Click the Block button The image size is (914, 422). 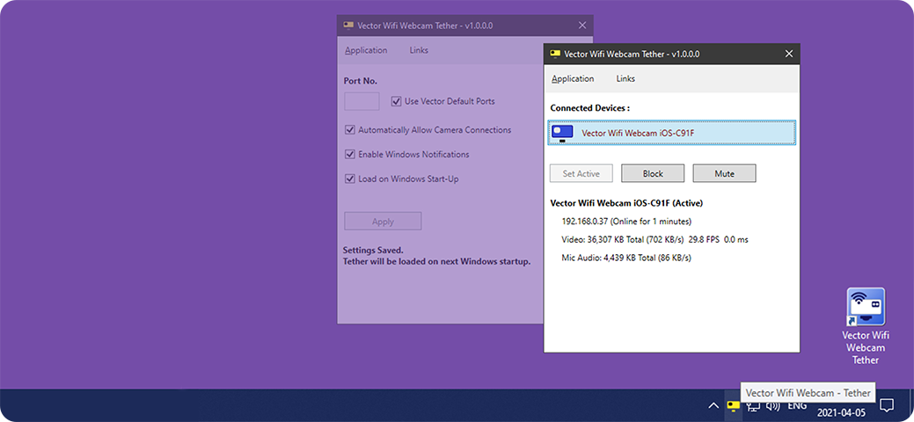tap(653, 173)
